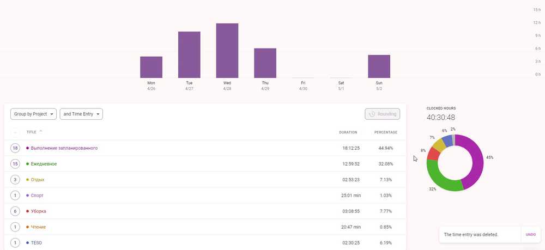Click the Rounding button
Image resolution: width=545 pixels, height=250 pixels.
(383, 114)
